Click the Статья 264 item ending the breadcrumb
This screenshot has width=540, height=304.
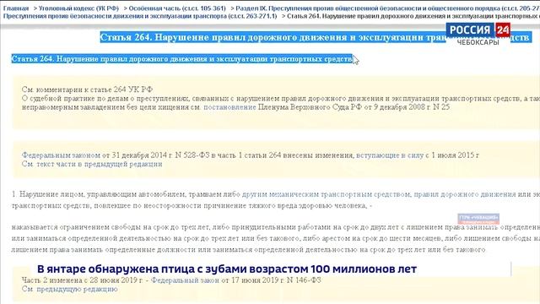pos(413,16)
